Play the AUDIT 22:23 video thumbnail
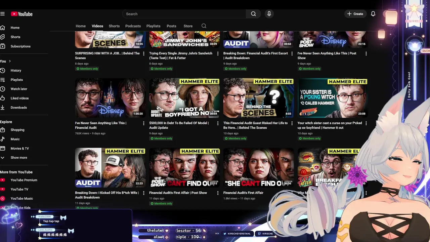 coord(110,168)
